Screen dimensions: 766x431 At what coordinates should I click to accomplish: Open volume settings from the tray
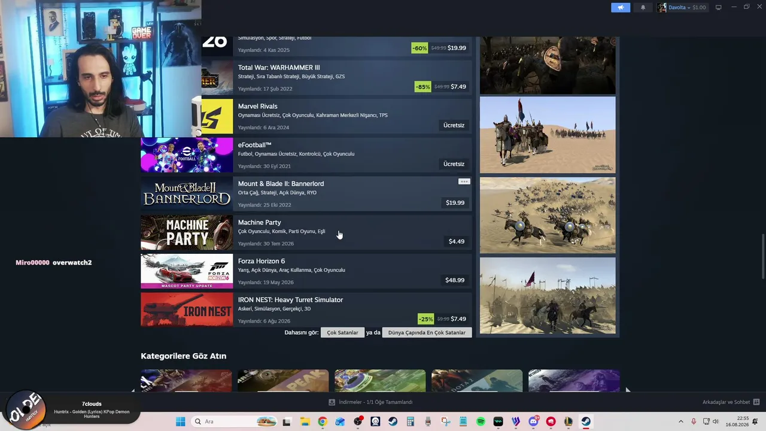pos(716,421)
